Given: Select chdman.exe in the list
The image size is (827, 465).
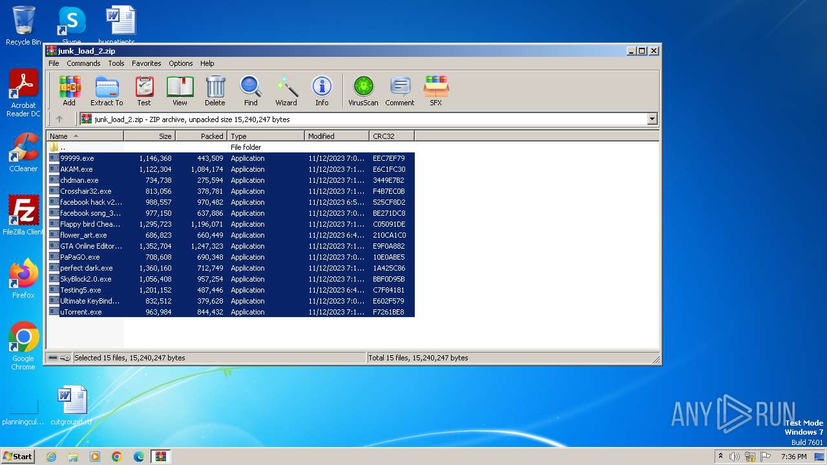Looking at the screenshot, I should (231, 180).
